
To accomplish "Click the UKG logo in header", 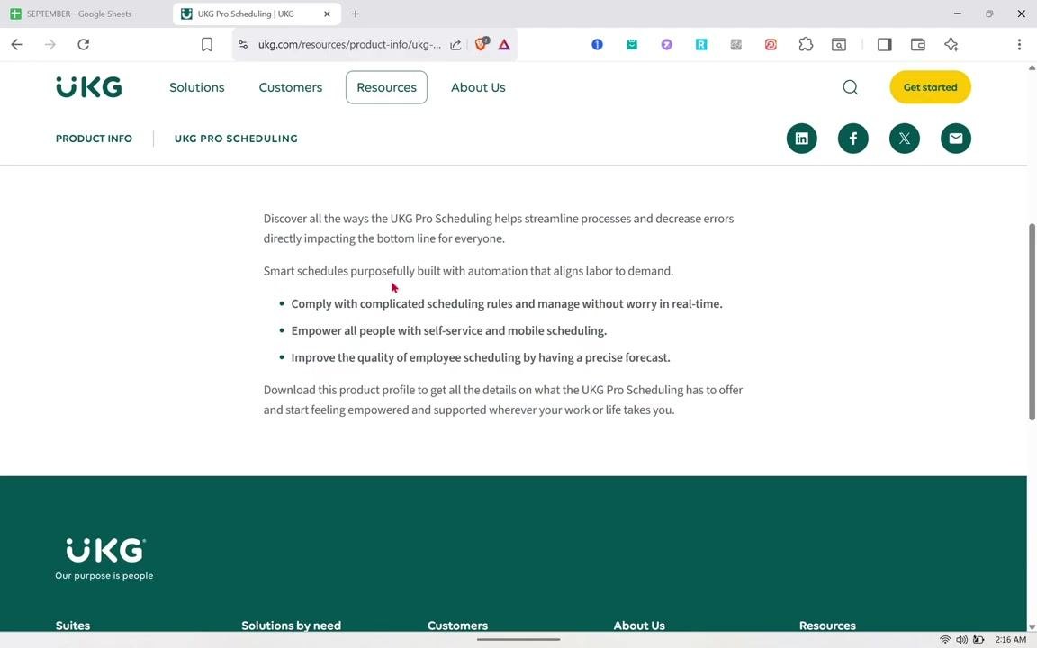I will click(x=88, y=86).
